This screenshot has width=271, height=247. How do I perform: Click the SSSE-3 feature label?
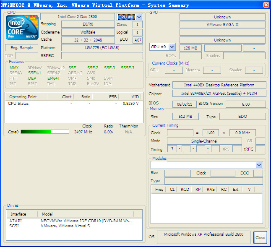(128, 68)
